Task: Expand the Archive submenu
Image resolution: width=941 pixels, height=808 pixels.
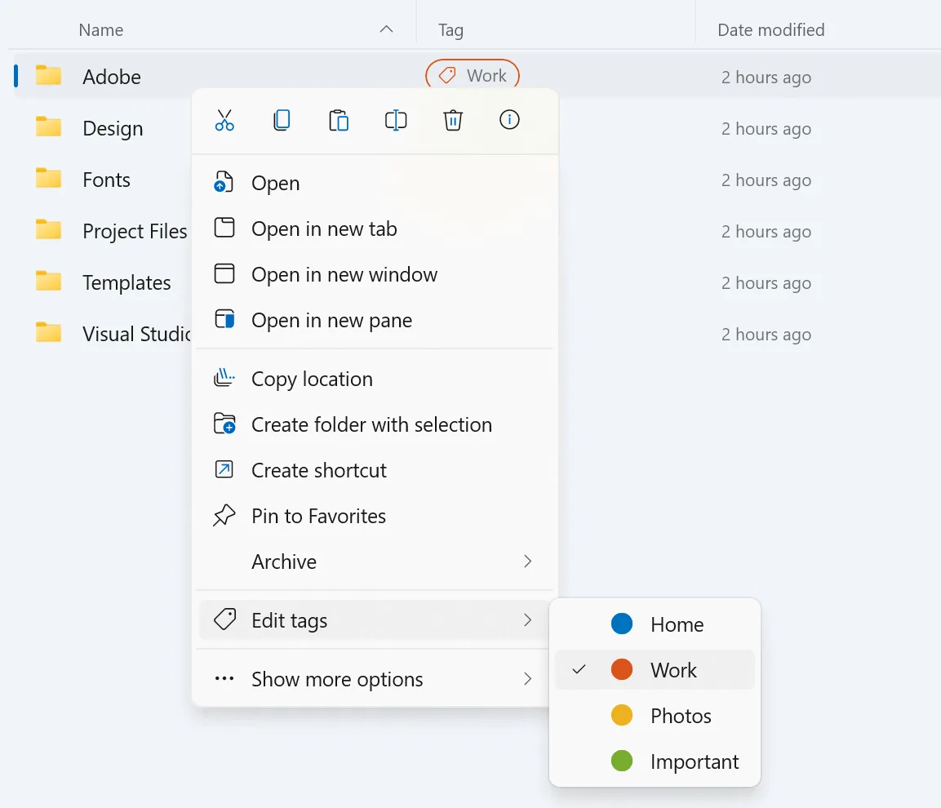Action: tap(528, 562)
